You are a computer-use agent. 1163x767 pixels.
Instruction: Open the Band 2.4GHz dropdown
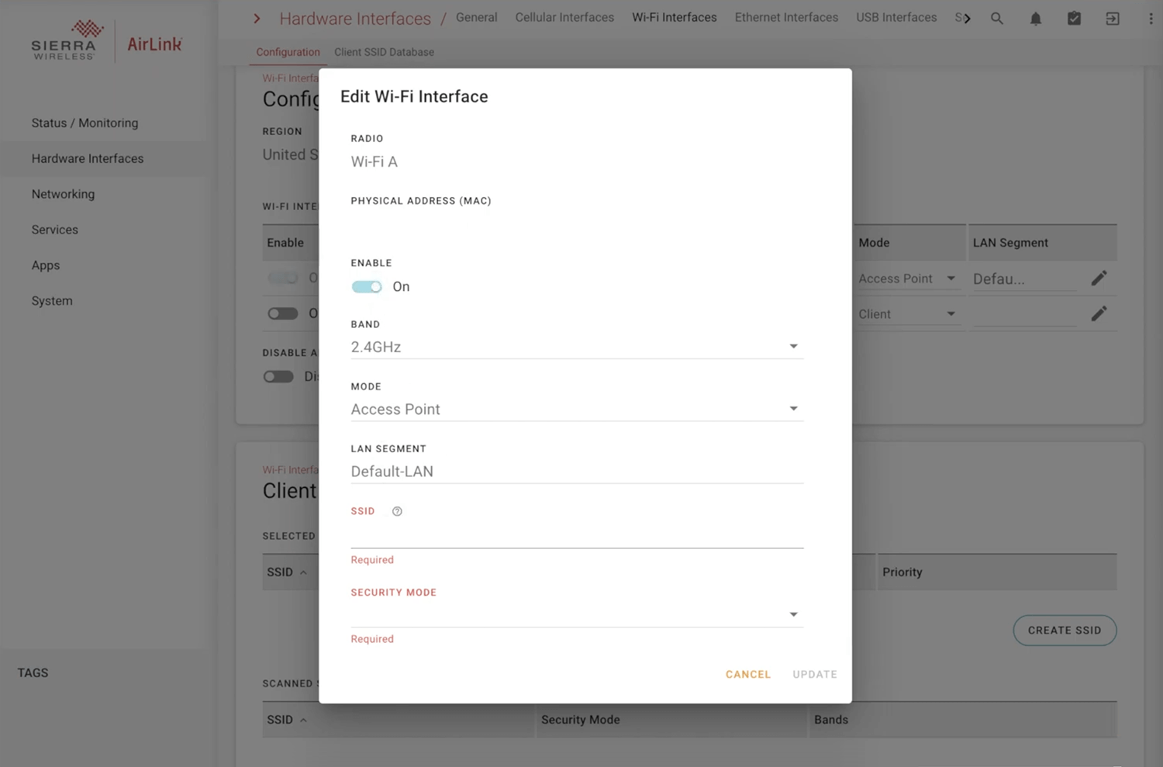coord(576,347)
